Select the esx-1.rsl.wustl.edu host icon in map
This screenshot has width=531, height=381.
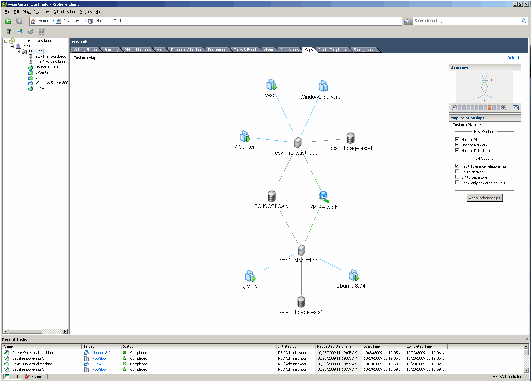[x=298, y=142]
